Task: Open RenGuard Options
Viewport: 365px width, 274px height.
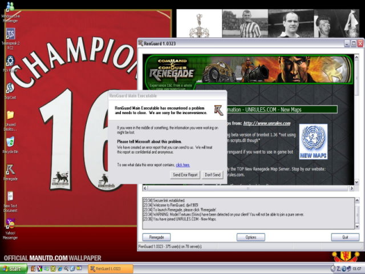Action: tap(251, 237)
